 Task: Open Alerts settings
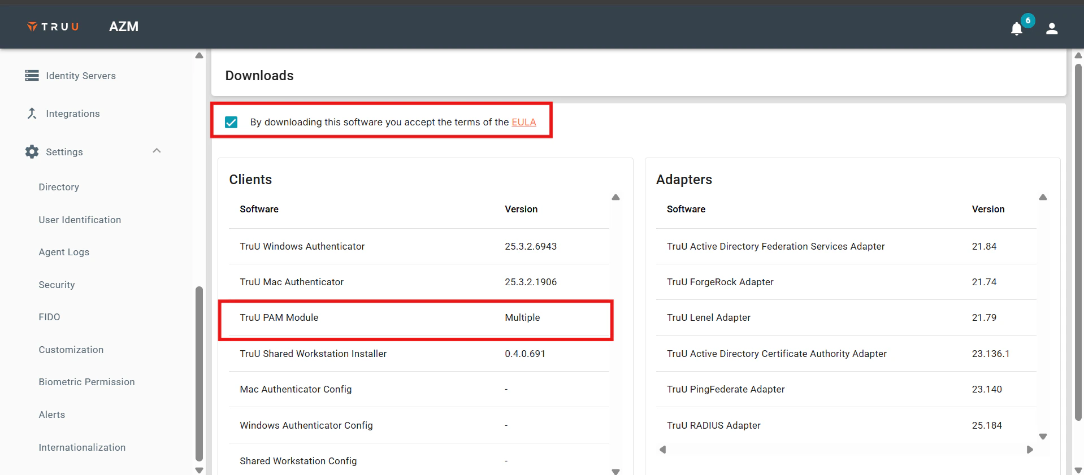tap(52, 415)
